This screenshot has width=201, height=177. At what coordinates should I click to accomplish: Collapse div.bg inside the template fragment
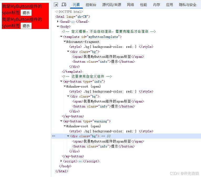68,52
